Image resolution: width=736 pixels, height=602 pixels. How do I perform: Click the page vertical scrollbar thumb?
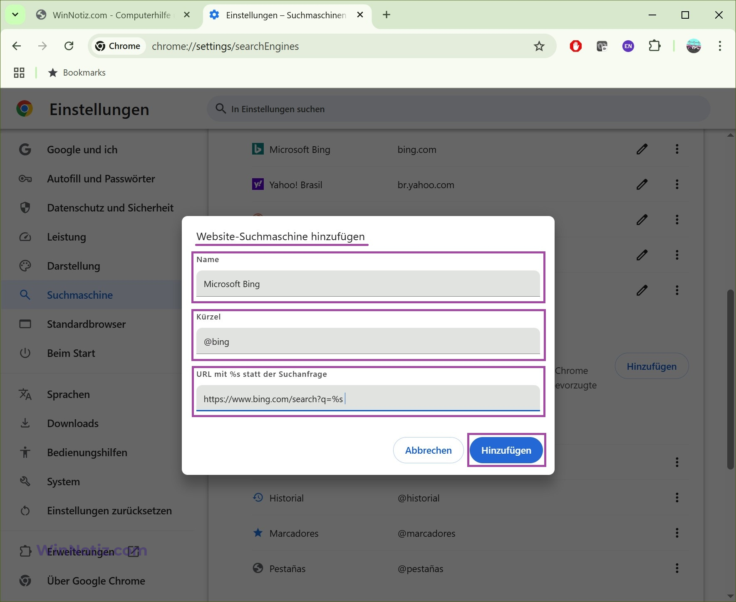pos(731,380)
